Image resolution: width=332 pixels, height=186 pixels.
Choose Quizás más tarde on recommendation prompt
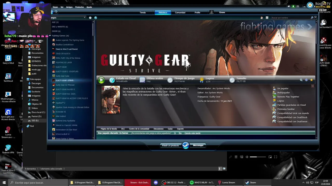(192, 133)
